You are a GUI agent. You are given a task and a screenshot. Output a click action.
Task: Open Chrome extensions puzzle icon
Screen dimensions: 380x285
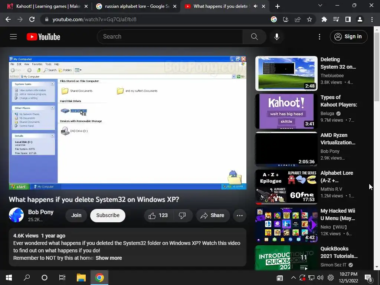click(x=324, y=19)
